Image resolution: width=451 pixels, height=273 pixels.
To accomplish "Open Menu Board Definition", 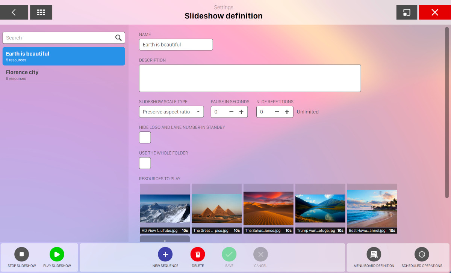I will point(374,255).
